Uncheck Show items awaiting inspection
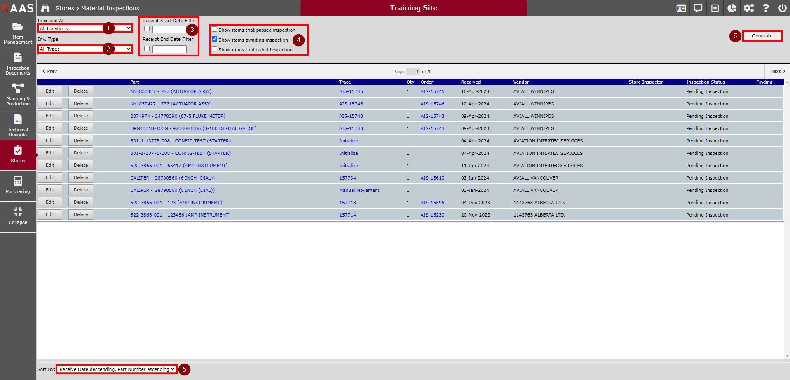The image size is (790, 380). coord(214,39)
